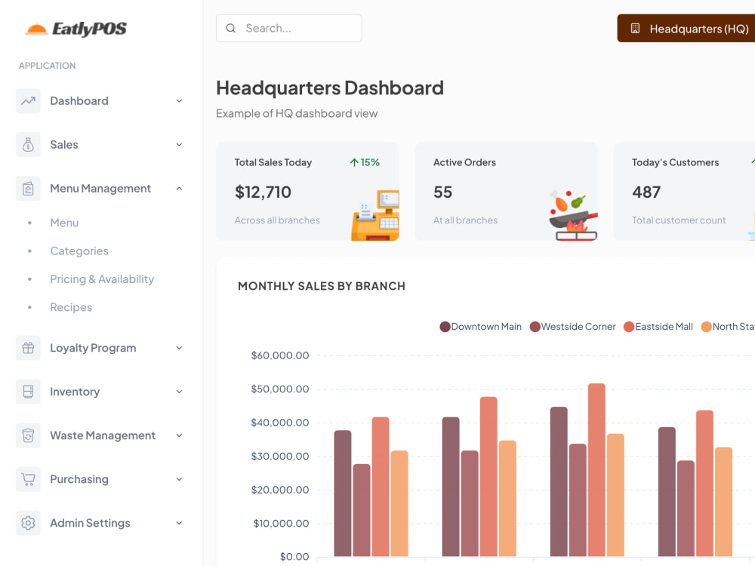Image resolution: width=755 pixels, height=566 pixels.
Task: Select the Purchasing sidebar label
Action: [x=79, y=479]
